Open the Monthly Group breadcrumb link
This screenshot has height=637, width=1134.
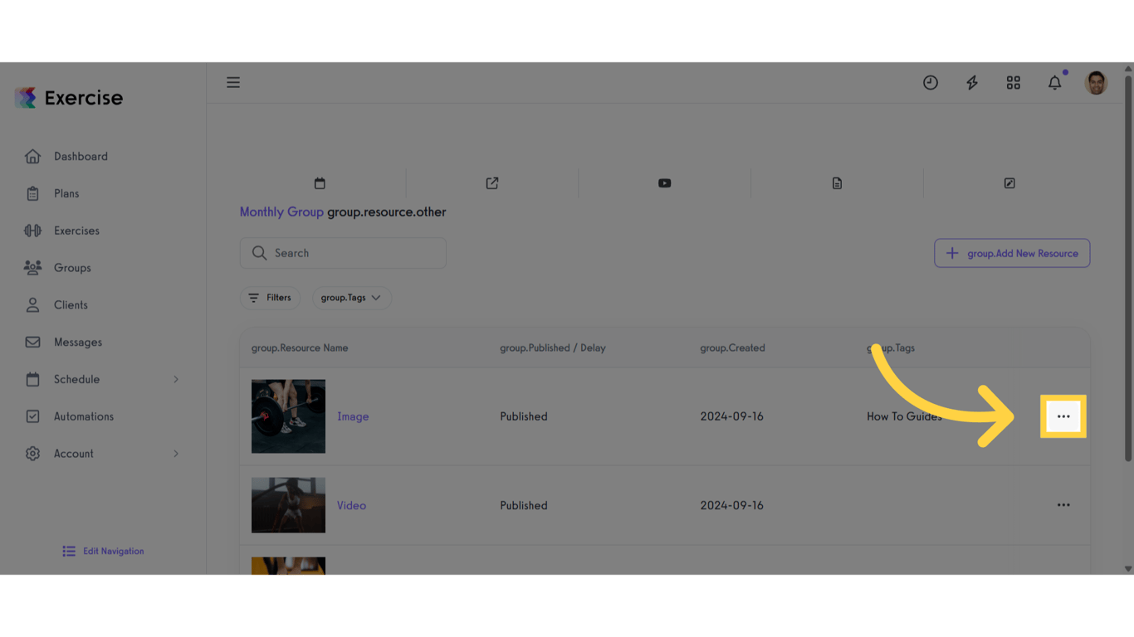click(x=281, y=212)
